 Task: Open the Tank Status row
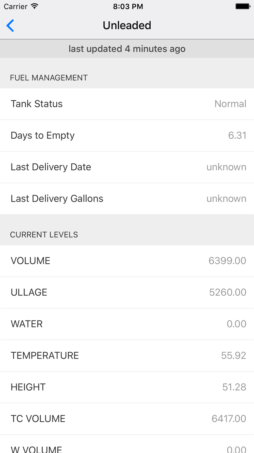point(127,104)
